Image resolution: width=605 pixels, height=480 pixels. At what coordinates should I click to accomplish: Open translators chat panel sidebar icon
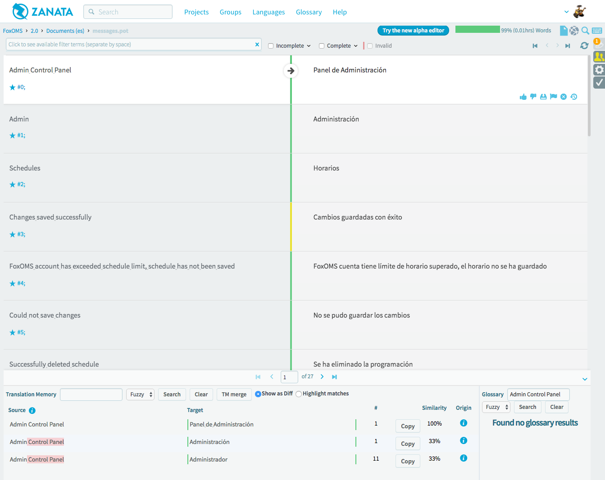pos(599,57)
